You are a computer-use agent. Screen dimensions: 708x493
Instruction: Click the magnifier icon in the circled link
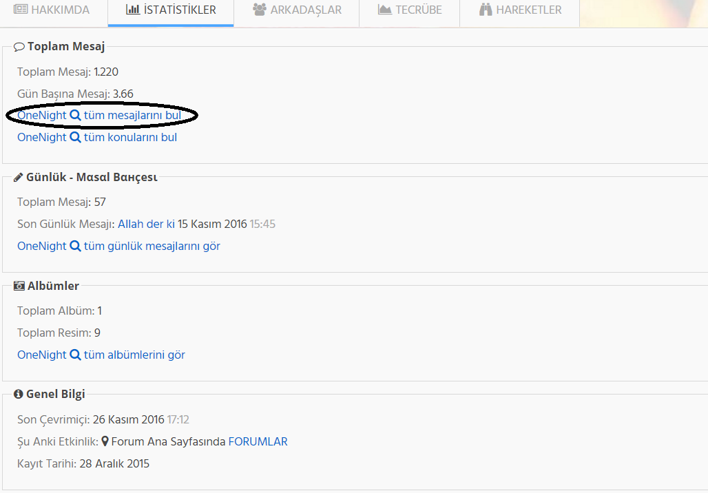(74, 115)
